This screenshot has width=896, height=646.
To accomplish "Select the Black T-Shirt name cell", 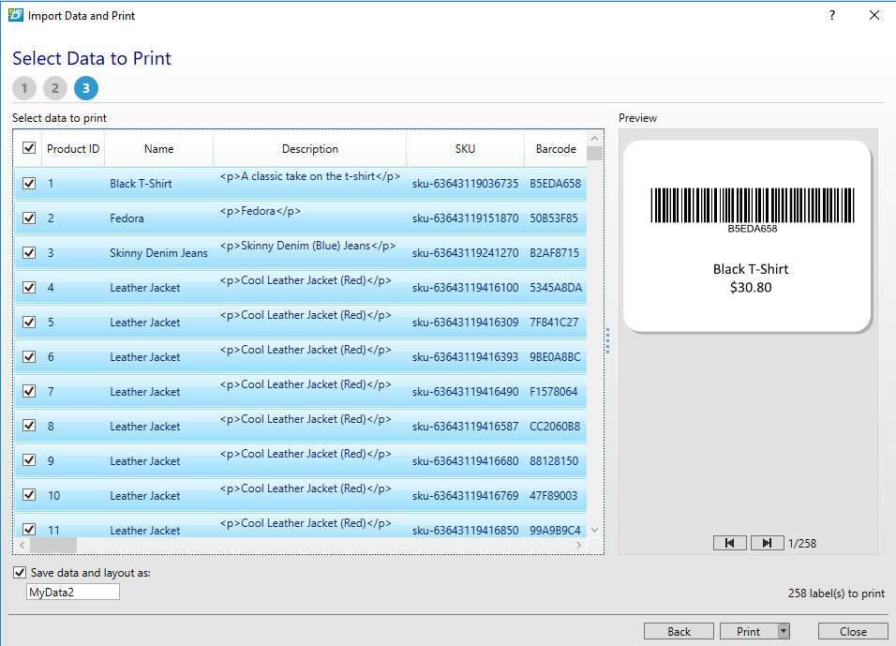I will tap(141, 184).
